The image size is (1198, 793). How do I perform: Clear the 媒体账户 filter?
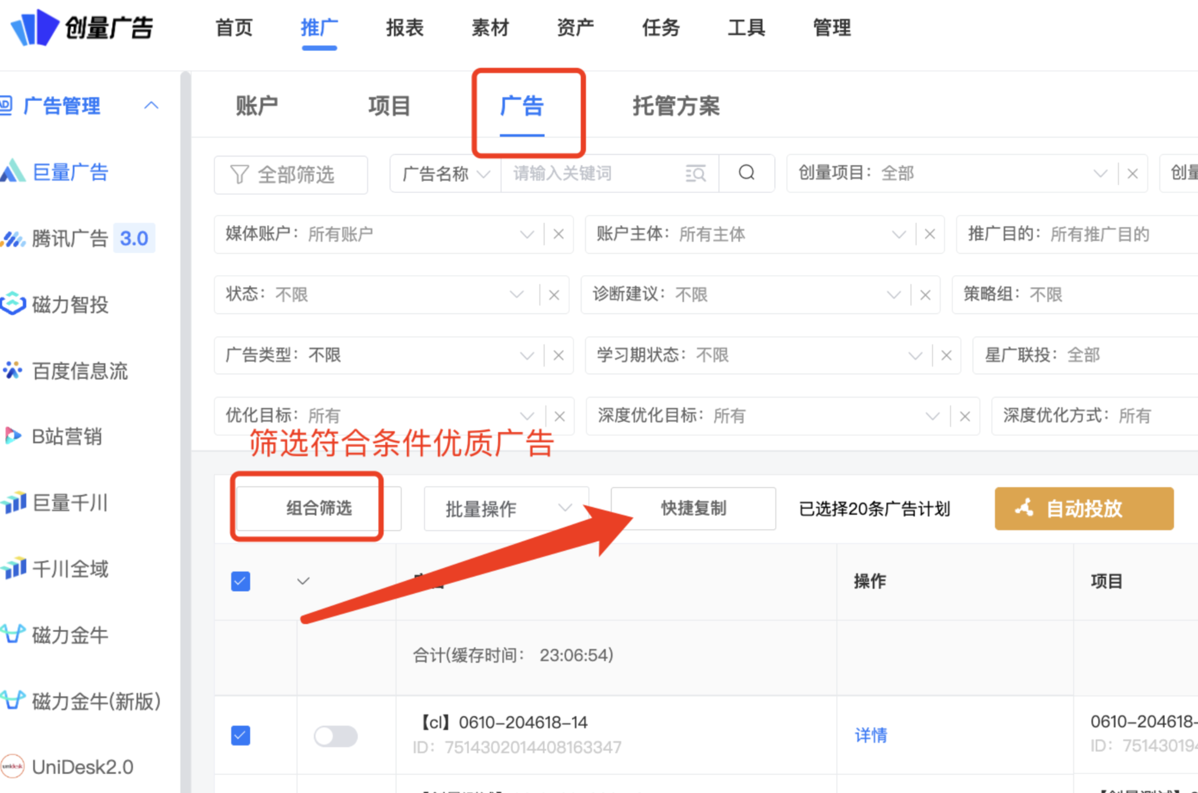559,234
